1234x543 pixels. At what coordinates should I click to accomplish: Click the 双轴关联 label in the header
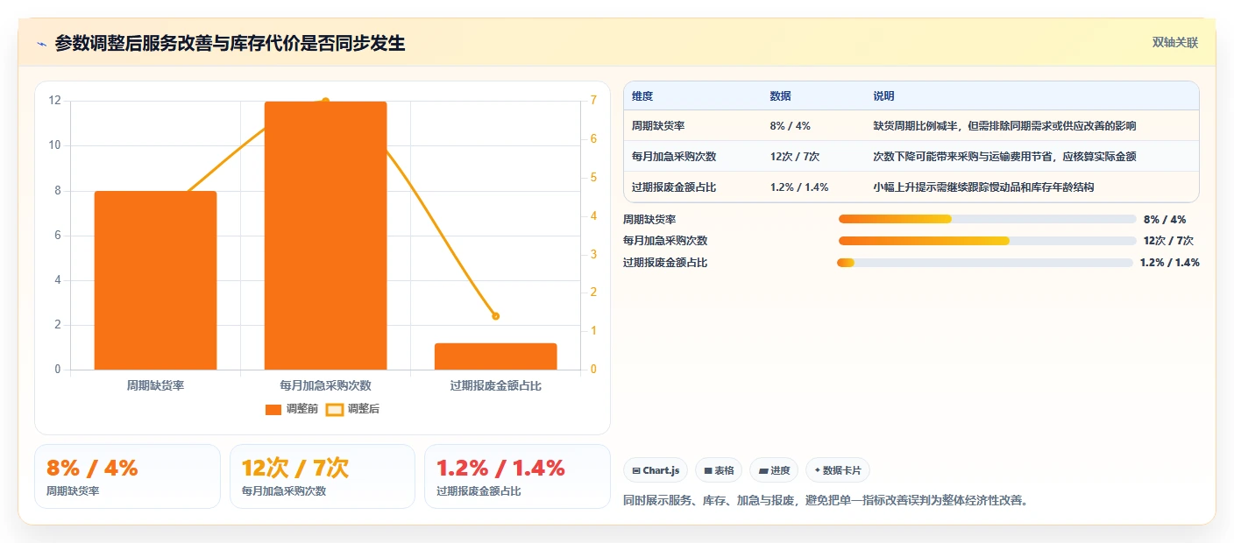point(1174,43)
